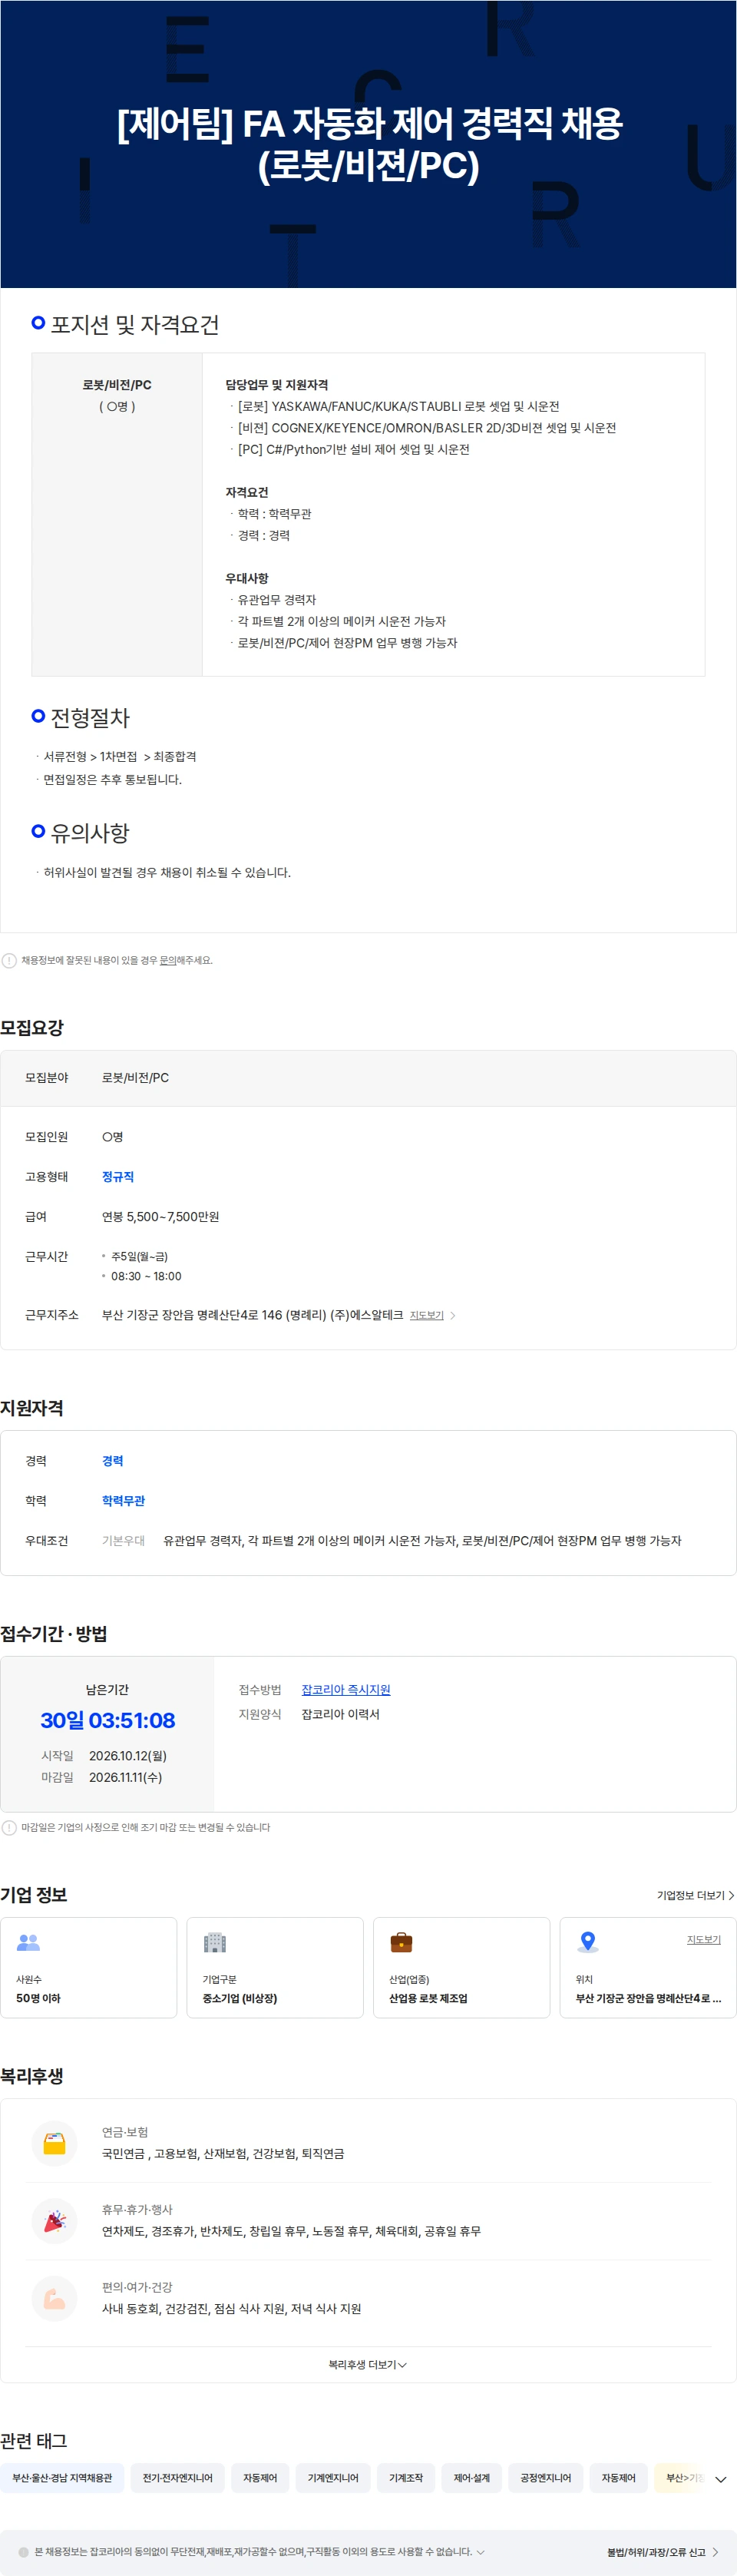
Task: Click 산업용 로봇 제조업 industry text
Action: [428, 1998]
